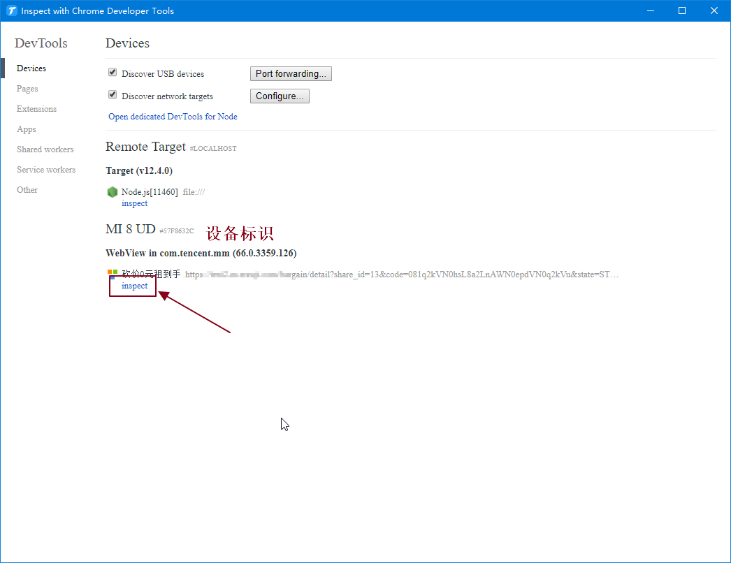Click the #57F8632C device serial
This screenshot has height=563, width=731.
coord(176,231)
